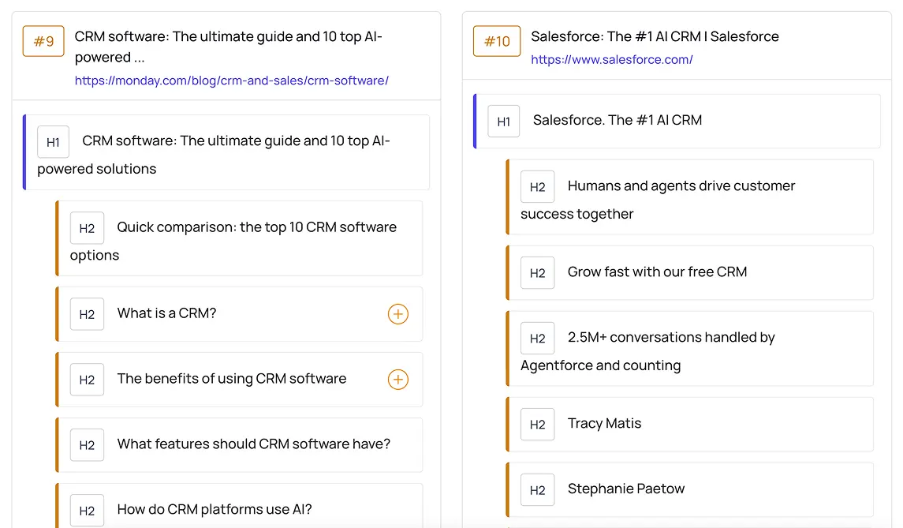Viewport: 903px width, 528px height.
Task: Click the H2 tag beside 'What is a CRM?'
Action: point(87,314)
